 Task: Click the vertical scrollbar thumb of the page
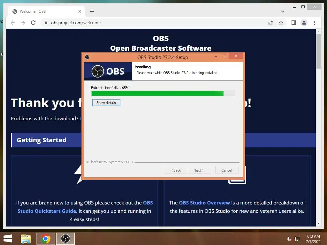click(x=318, y=51)
